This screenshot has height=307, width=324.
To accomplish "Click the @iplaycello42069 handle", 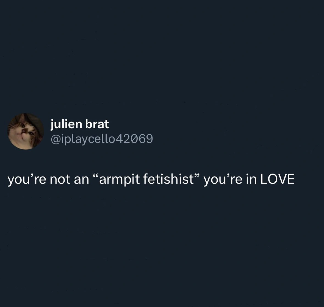I will click(x=102, y=139).
